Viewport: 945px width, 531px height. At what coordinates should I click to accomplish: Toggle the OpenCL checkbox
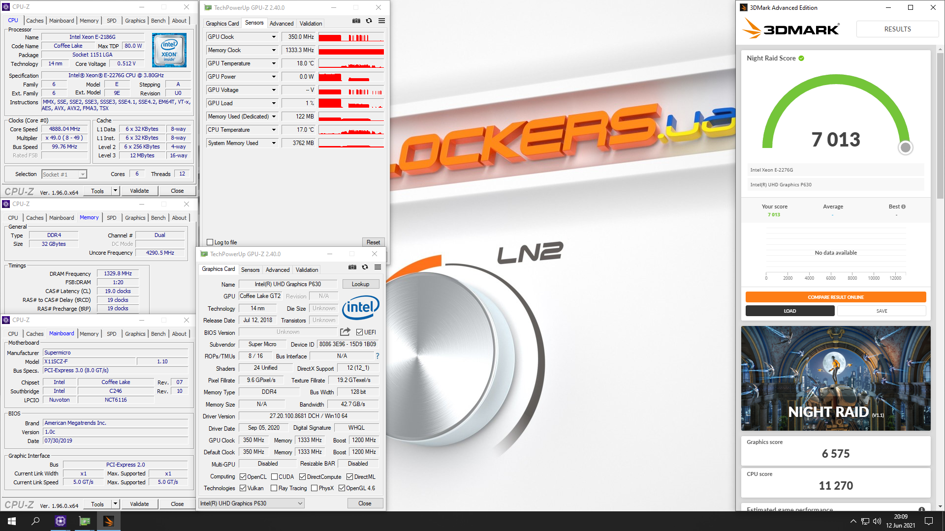click(x=243, y=477)
